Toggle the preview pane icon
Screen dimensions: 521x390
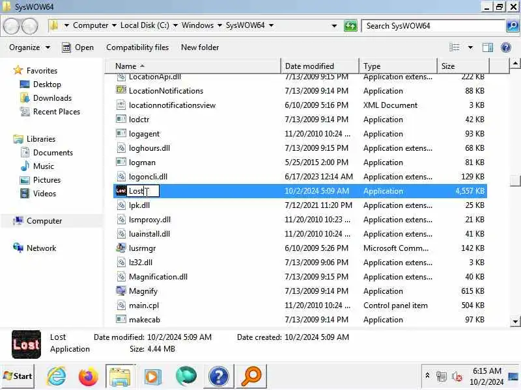(487, 47)
